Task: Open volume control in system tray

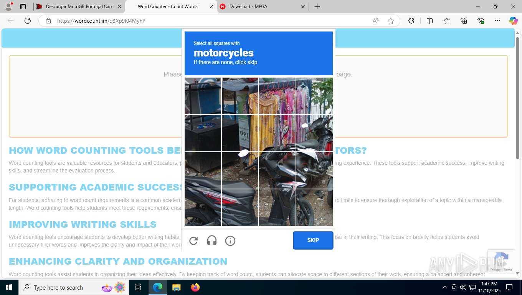Action: click(x=463, y=287)
